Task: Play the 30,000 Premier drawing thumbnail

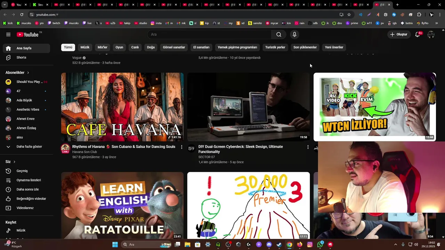Action: [x=249, y=205]
